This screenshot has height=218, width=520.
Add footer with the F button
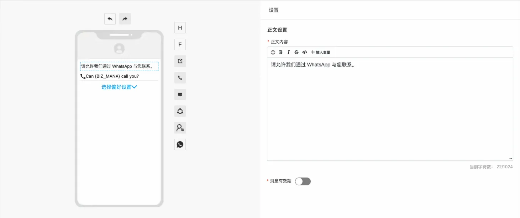180,44
